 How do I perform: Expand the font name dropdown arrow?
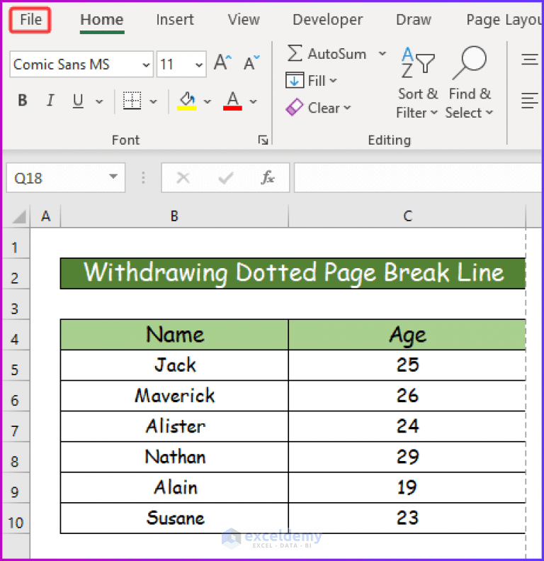click(146, 65)
